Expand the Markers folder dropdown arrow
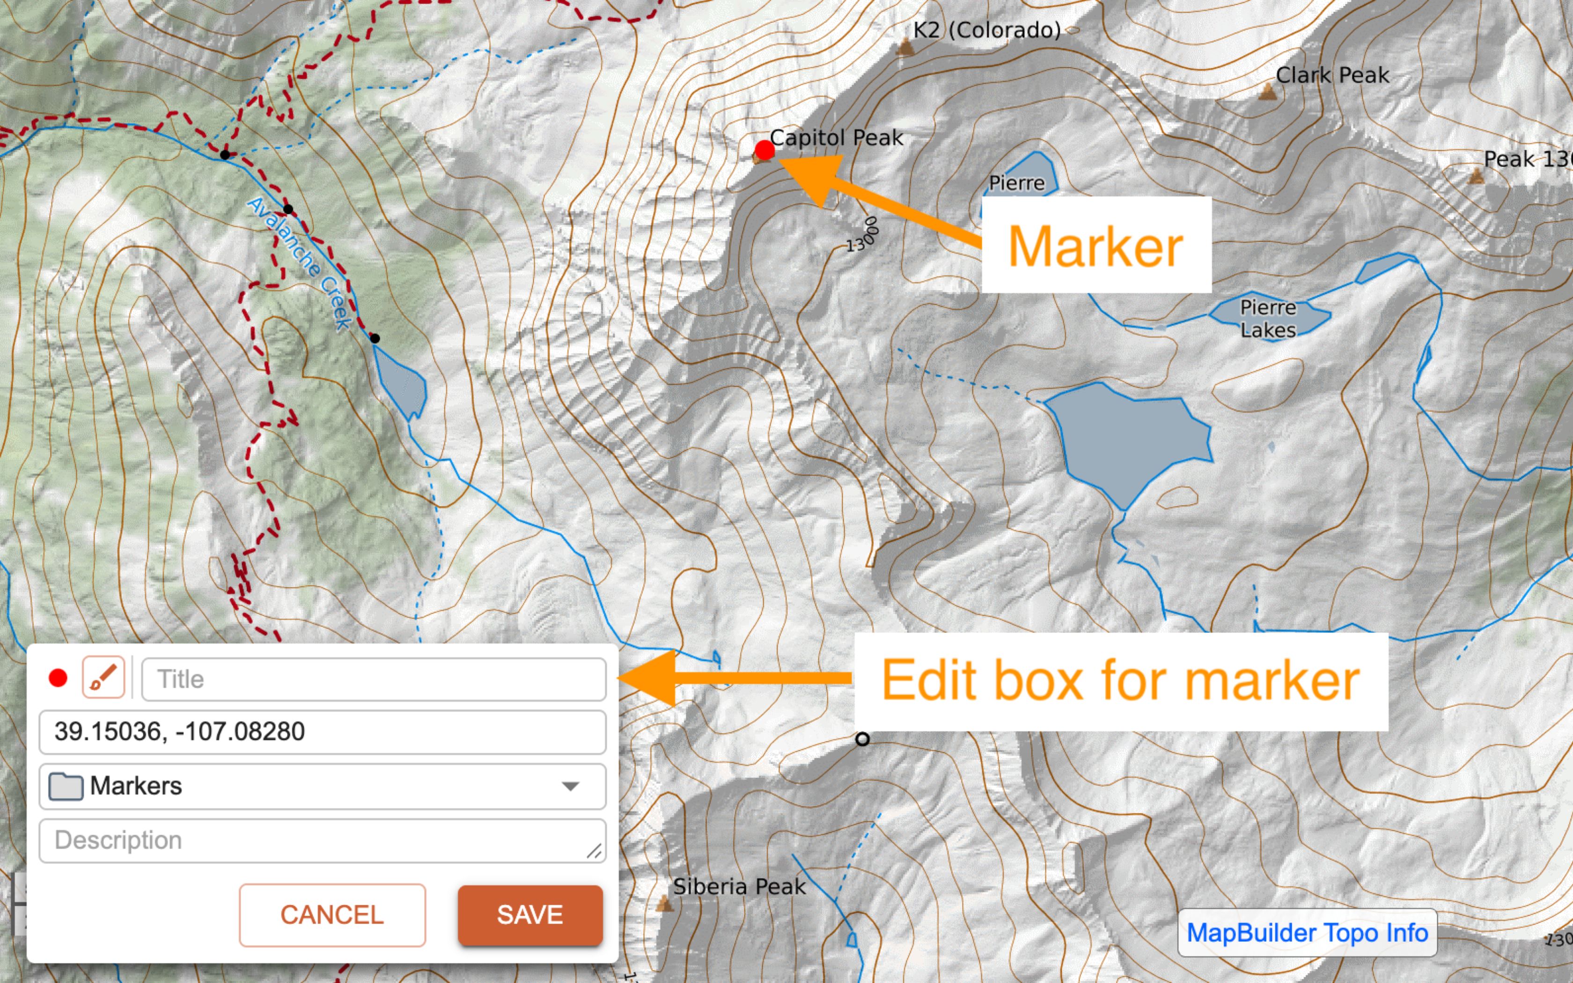Image resolution: width=1573 pixels, height=983 pixels. coord(570,787)
